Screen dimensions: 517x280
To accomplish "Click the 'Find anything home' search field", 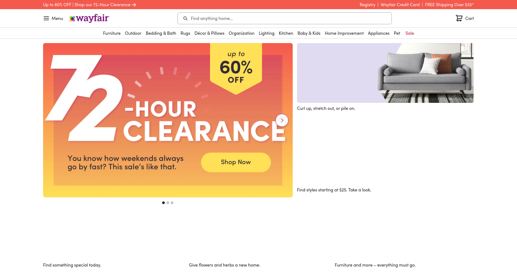I will (285, 18).
